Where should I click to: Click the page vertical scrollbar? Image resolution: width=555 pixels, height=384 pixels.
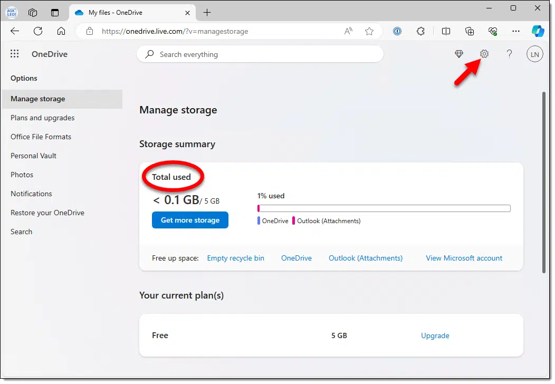coord(544,183)
